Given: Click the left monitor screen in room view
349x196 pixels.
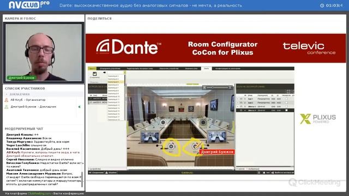Looking at the screenshot, I should click(x=150, y=137).
